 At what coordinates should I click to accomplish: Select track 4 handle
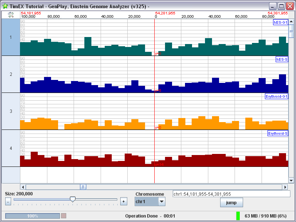[x=11, y=148]
